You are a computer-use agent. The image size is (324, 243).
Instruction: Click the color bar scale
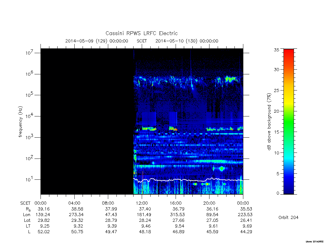click(289, 121)
